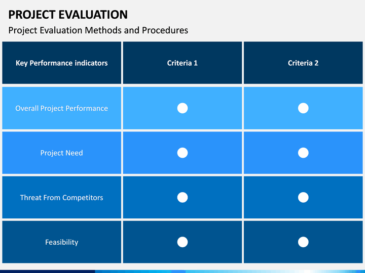Click the Key Performance indicators header cell
365x273 pixels.
pos(62,63)
